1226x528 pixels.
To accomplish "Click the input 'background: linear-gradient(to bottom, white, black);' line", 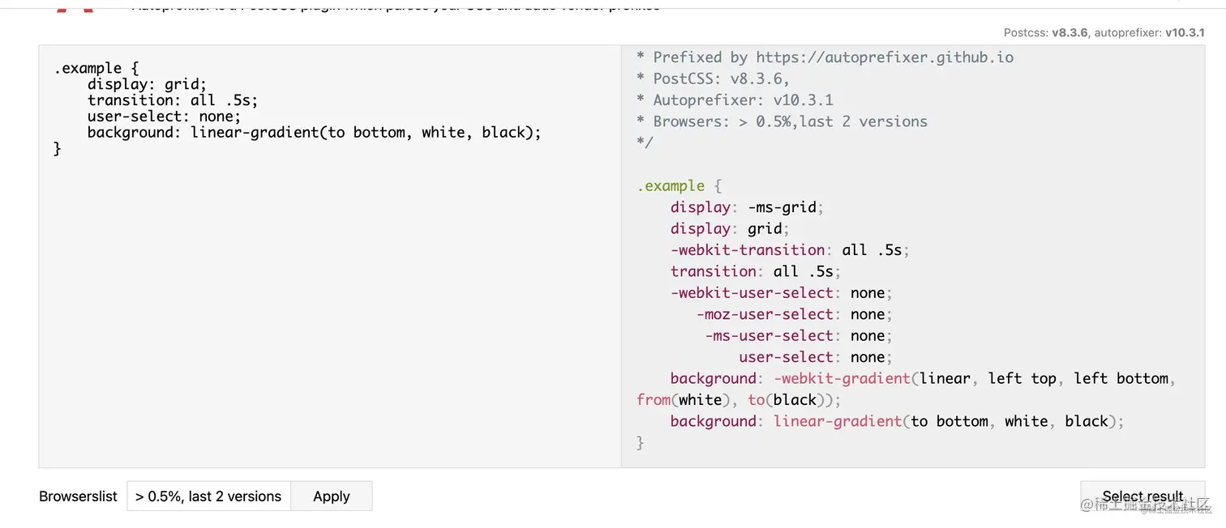I will pyautogui.click(x=314, y=132).
